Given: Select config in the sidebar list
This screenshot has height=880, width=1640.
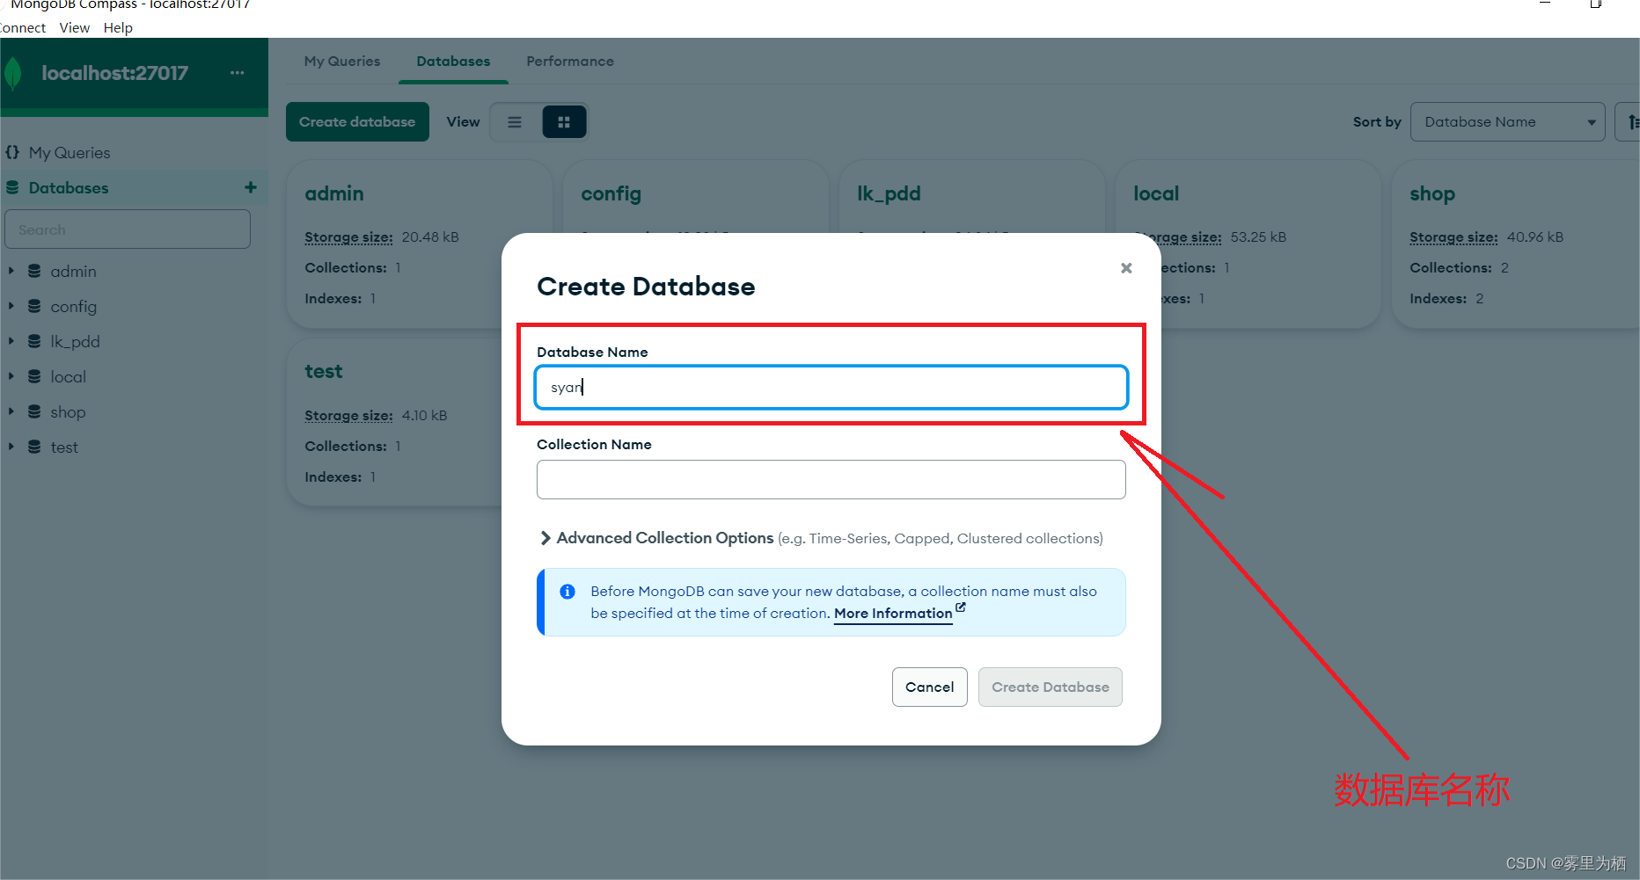Looking at the screenshot, I should [x=73, y=307].
